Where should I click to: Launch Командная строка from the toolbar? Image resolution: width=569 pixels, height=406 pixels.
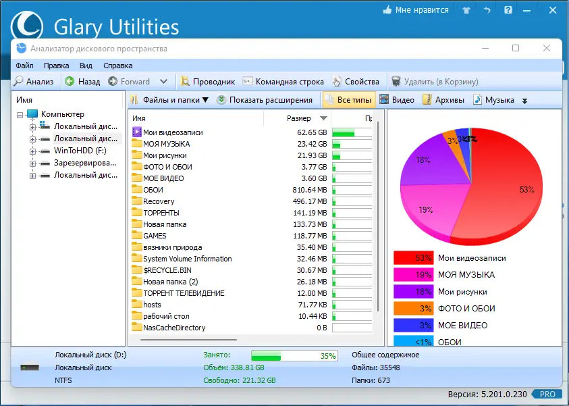[283, 82]
